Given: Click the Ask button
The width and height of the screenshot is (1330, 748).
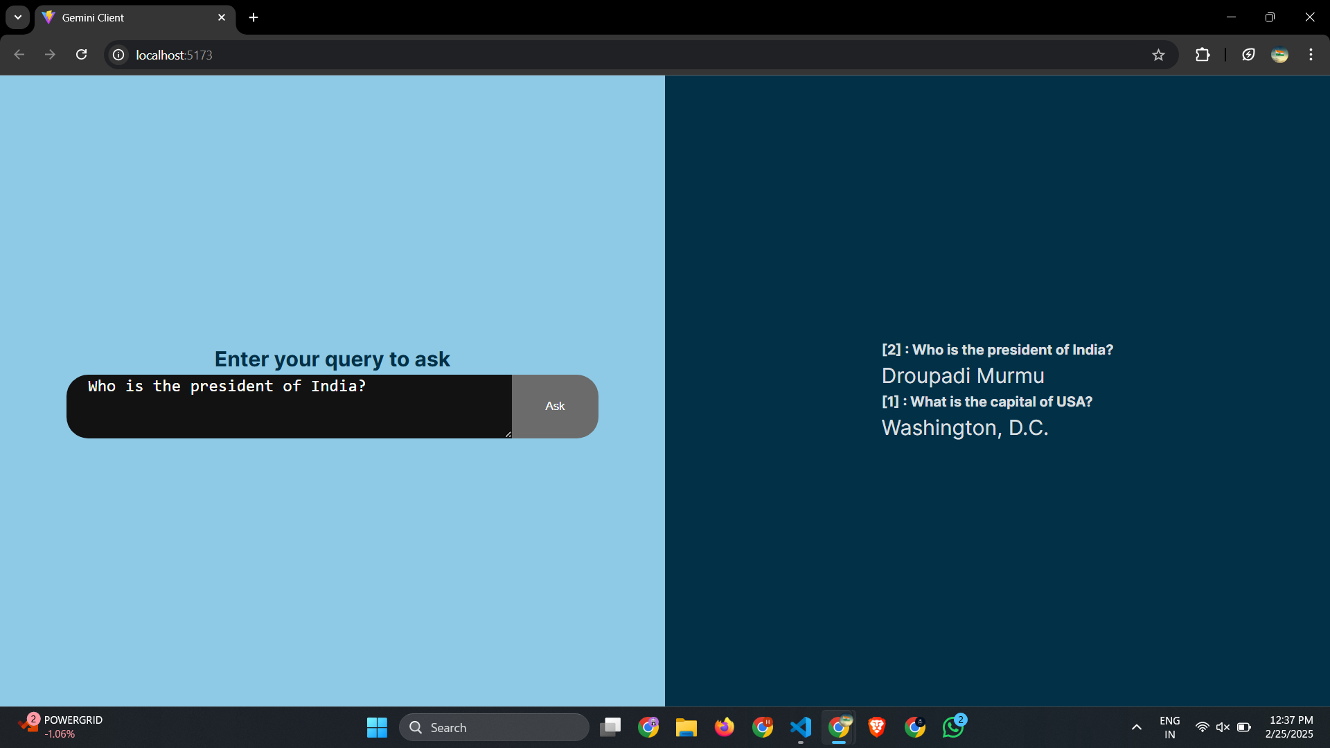Looking at the screenshot, I should pyautogui.click(x=554, y=406).
